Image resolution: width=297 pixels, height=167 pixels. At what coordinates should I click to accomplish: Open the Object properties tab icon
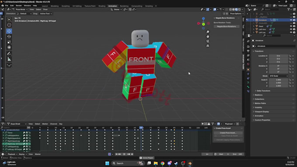click(x=248, y=69)
